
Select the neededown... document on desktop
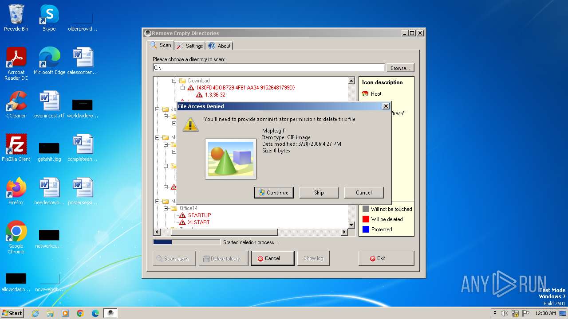coord(49,191)
